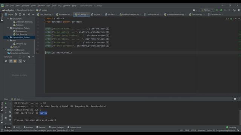This screenshot has height=135, width=241.
Task: Click wrench icon in Run panel
Action: coord(6,108)
